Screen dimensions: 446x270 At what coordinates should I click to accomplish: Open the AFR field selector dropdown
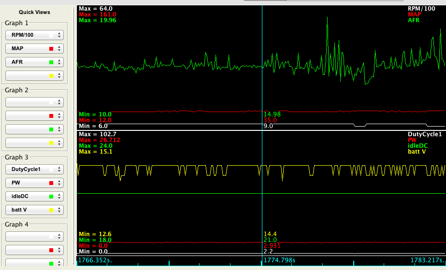(x=34, y=62)
